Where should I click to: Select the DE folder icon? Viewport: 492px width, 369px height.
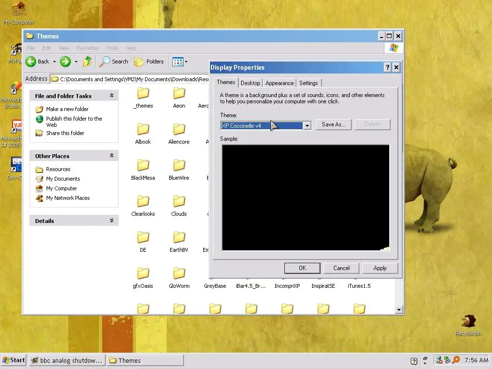click(x=143, y=237)
